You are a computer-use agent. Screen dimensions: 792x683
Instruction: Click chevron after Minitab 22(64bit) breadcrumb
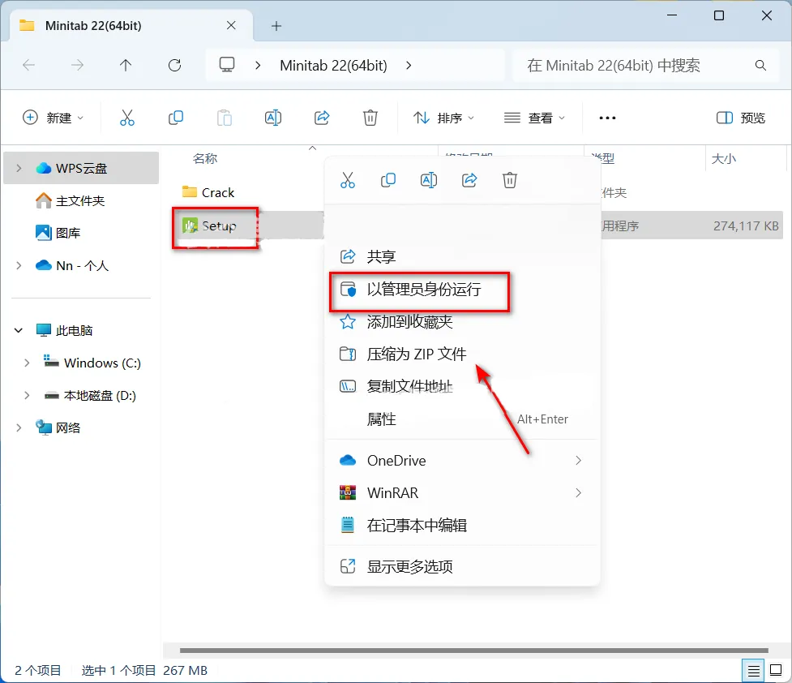pyautogui.click(x=409, y=65)
